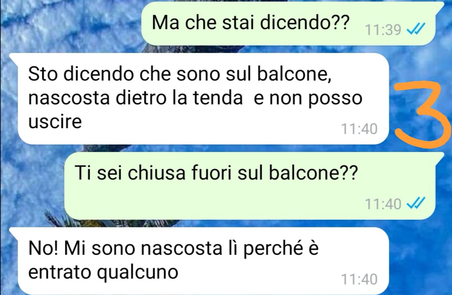The height and width of the screenshot is (295, 452).
Task: Tap the word 'balcone,' in the received message
Action: (294, 74)
